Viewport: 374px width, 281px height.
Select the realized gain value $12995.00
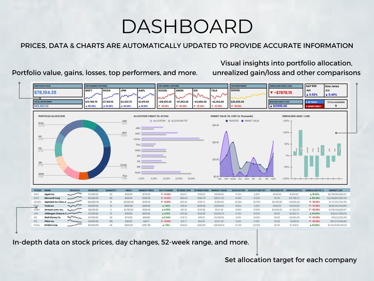coord(278,106)
